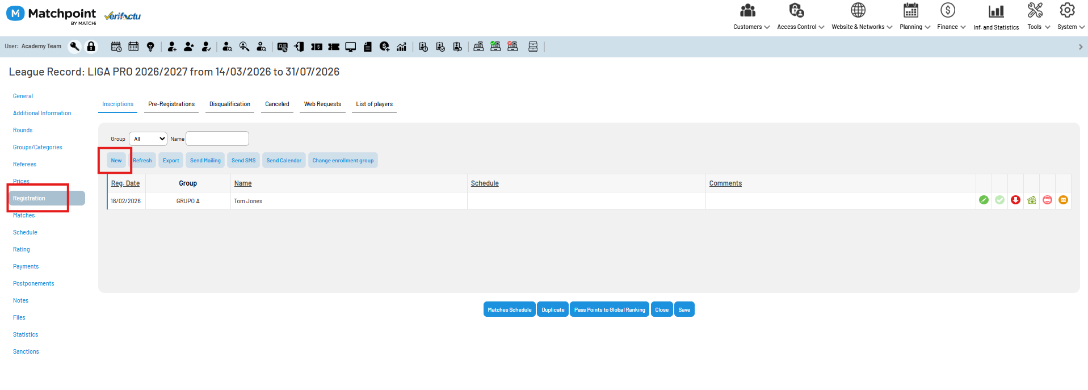Open the statistics chart icon in toolbar

(x=401, y=47)
